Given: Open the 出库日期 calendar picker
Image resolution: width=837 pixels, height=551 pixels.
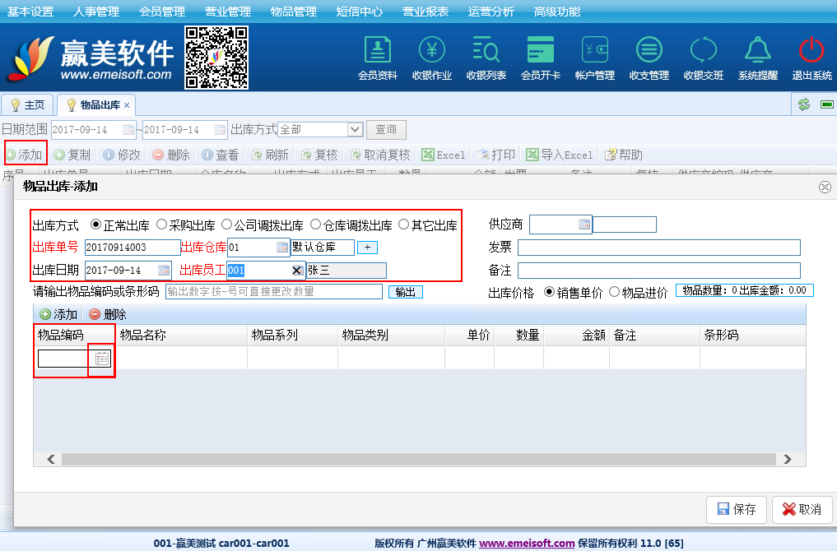Looking at the screenshot, I should tap(163, 271).
